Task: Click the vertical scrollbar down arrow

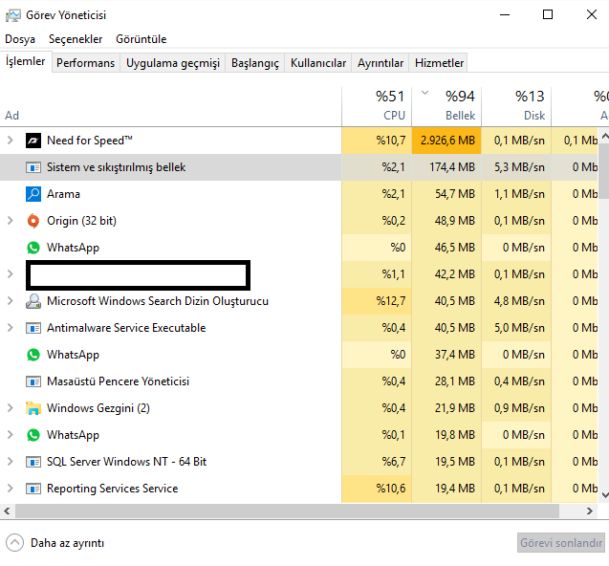Action: [x=605, y=495]
